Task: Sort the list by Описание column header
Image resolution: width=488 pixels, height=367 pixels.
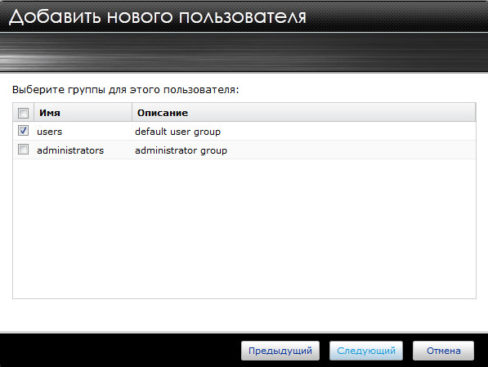Action: pos(304,112)
